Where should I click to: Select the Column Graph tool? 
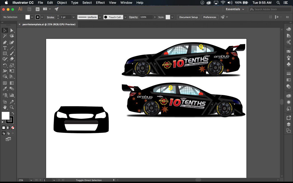tap(12, 95)
